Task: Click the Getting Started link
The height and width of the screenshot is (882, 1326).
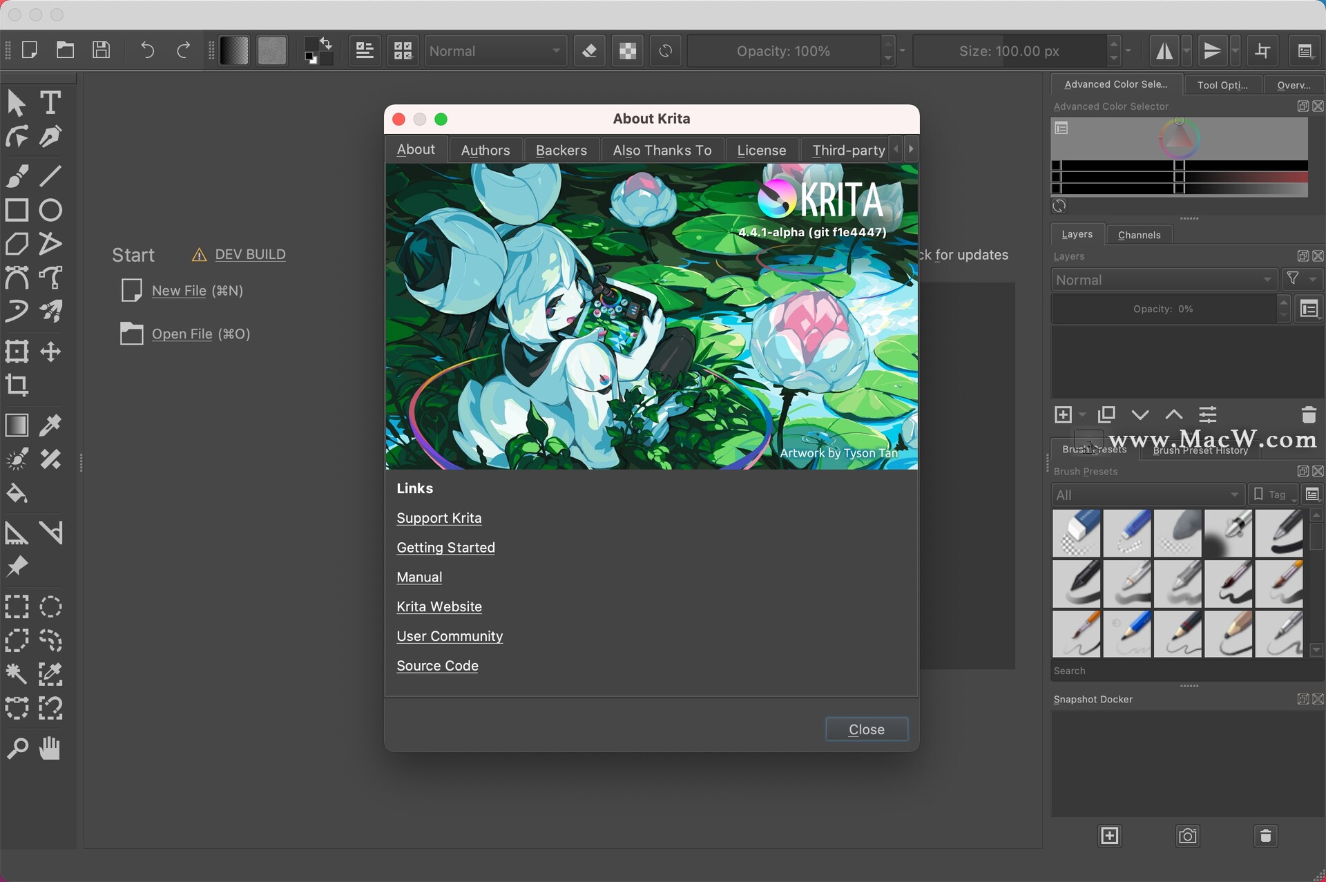Action: tap(445, 546)
